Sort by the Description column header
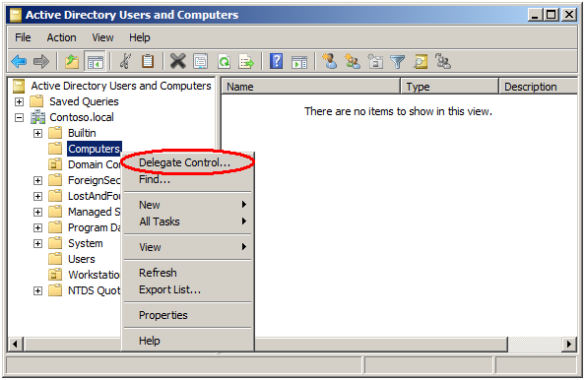 pyautogui.click(x=538, y=87)
